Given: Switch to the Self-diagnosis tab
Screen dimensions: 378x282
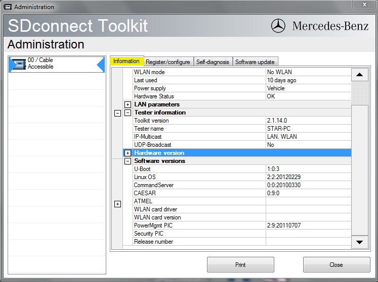Looking at the screenshot, I should coord(213,62).
